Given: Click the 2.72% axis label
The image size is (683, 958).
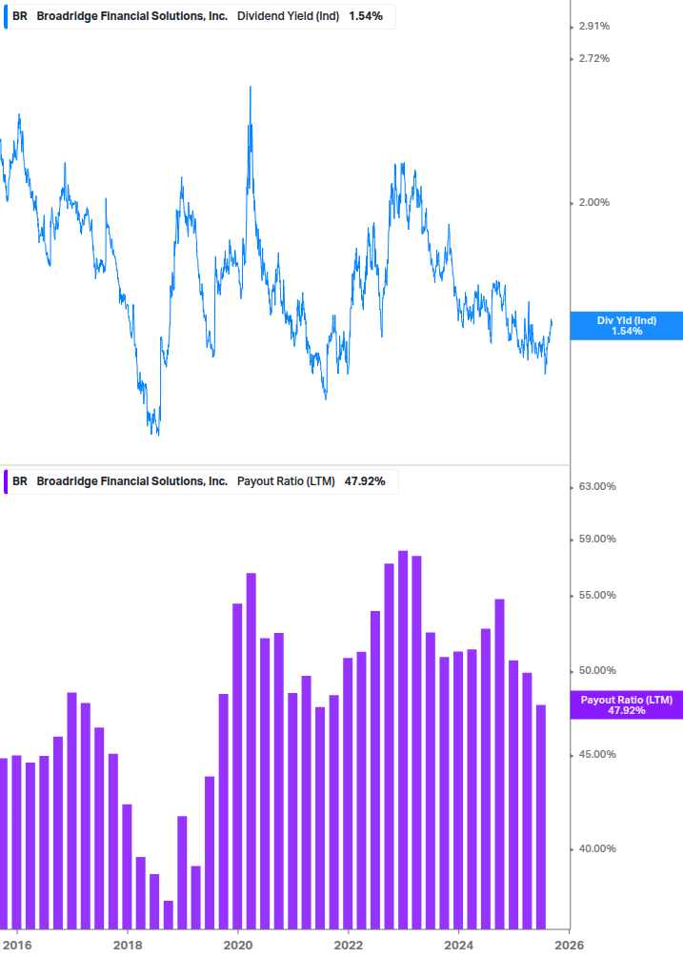Looking at the screenshot, I should click(593, 59).
